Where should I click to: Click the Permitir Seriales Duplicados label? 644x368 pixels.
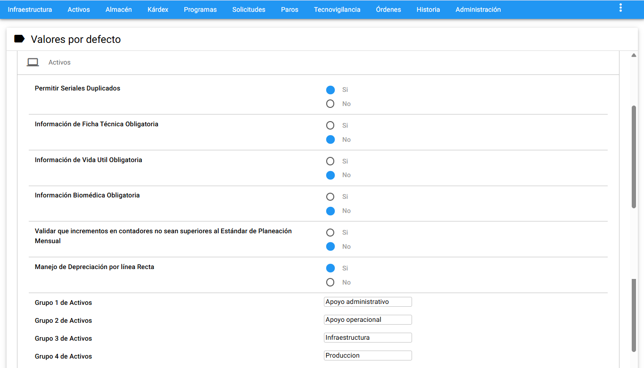pyautogui.click(x=77, y=88)
